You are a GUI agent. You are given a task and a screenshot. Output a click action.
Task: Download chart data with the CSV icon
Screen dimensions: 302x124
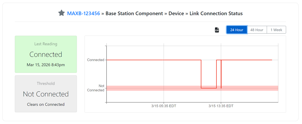click(x=217, y=30)
